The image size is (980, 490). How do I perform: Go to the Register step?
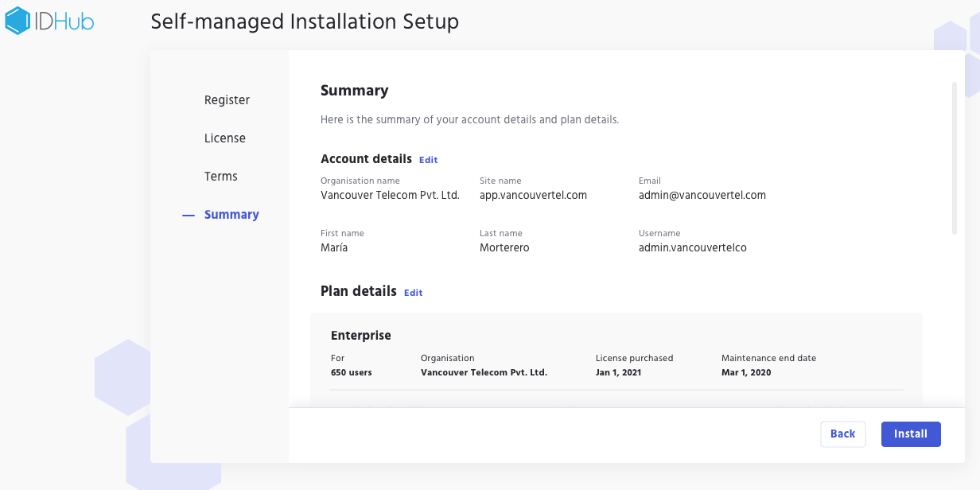point(227,100)
